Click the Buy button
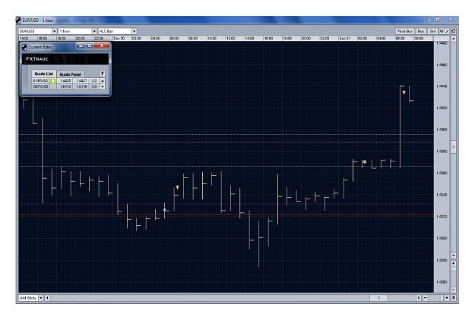Viewport: 475px width, 335px height. pyautogui.click(x=421, y=31)
